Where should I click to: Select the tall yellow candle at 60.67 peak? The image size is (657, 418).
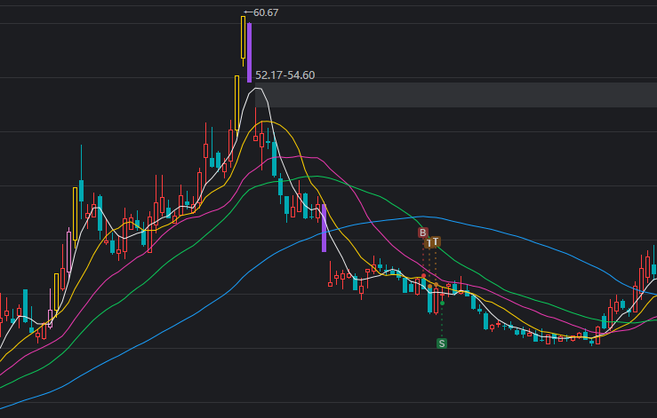coord(243,37)
